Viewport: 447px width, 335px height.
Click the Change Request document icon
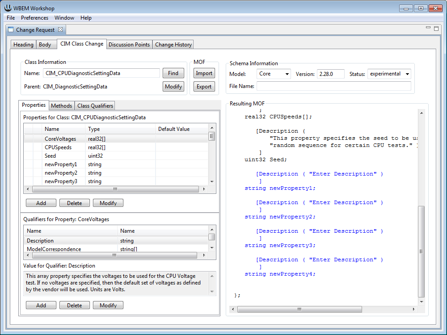click(11, 29)
